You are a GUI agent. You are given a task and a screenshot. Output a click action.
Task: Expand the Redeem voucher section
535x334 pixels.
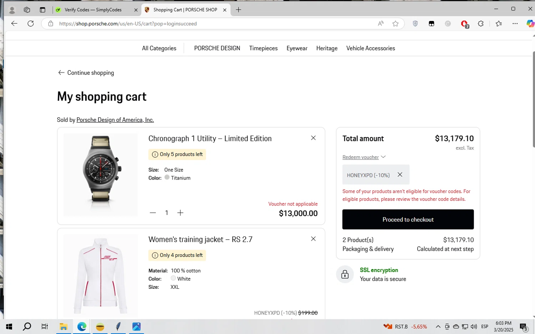[364, 157]
